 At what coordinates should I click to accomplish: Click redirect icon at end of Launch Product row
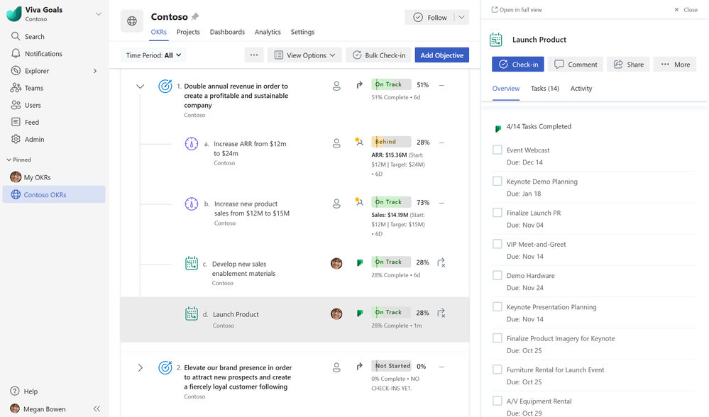tap(441, 313)
